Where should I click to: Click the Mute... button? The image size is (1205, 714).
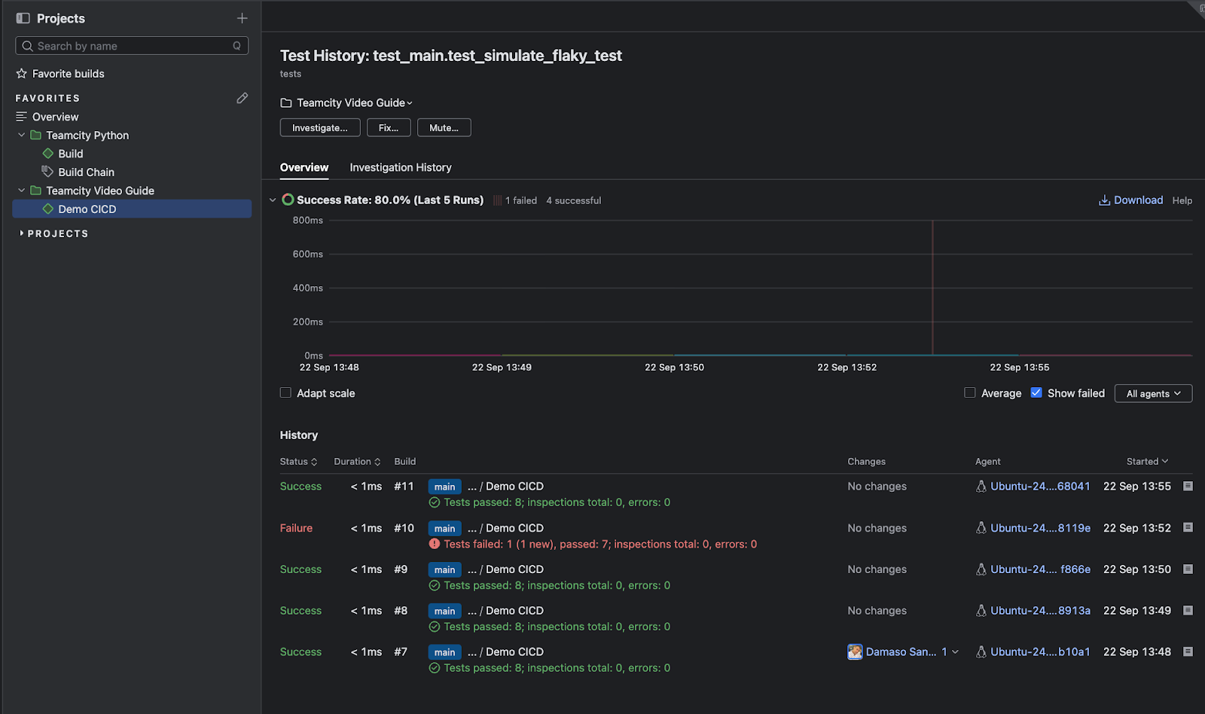point(444,128)
